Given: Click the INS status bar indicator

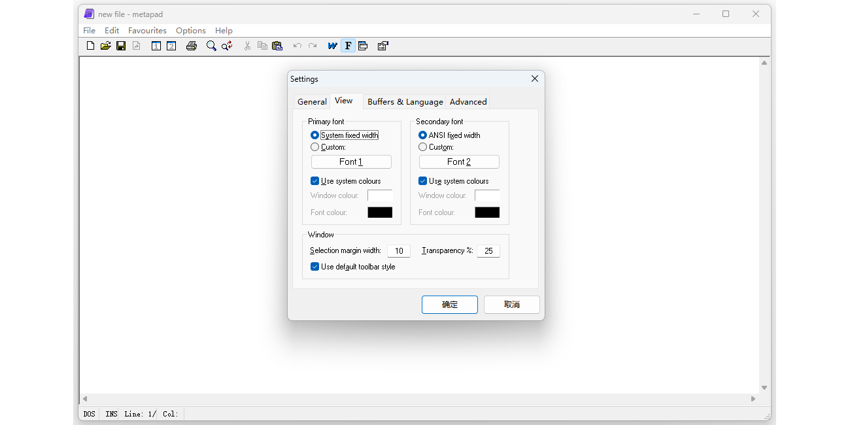Looking at the screenshot, I should (x=111, y=414).
